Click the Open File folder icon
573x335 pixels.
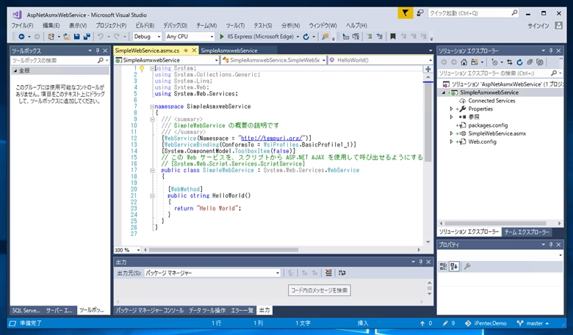point(67,37)
